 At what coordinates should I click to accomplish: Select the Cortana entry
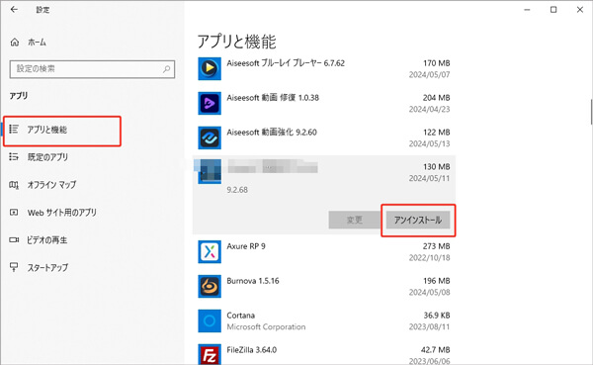click(324, 320)
